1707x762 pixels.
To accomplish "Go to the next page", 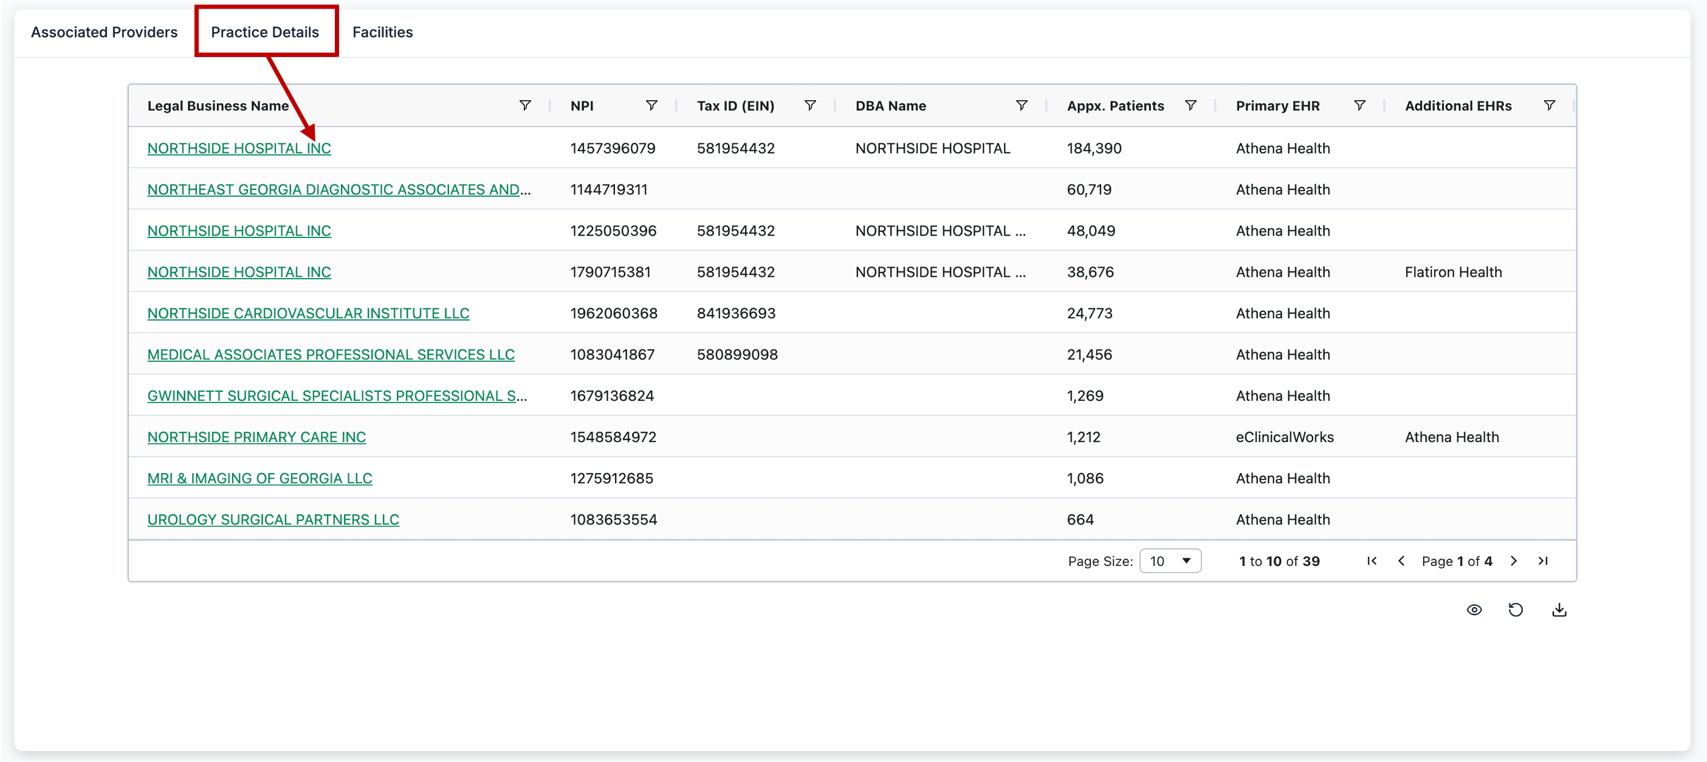I will (1514, 561).
